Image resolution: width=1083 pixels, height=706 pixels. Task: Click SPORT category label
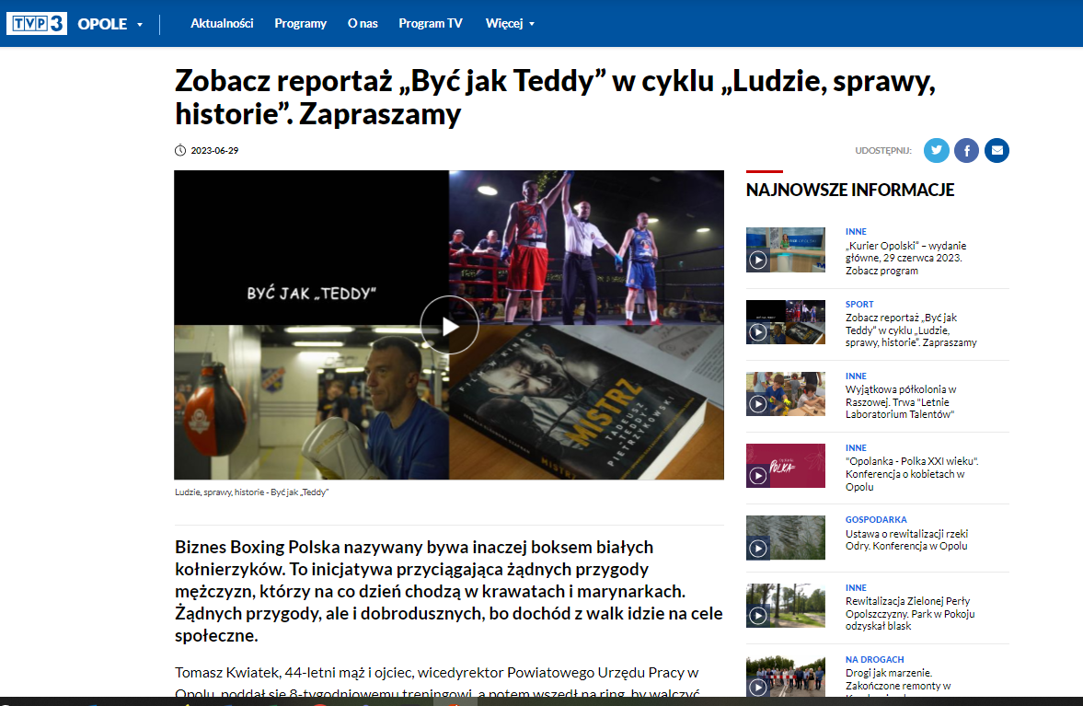859,304
